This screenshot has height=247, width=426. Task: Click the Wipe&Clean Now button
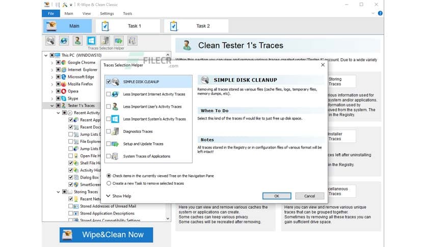pos(106,235)
